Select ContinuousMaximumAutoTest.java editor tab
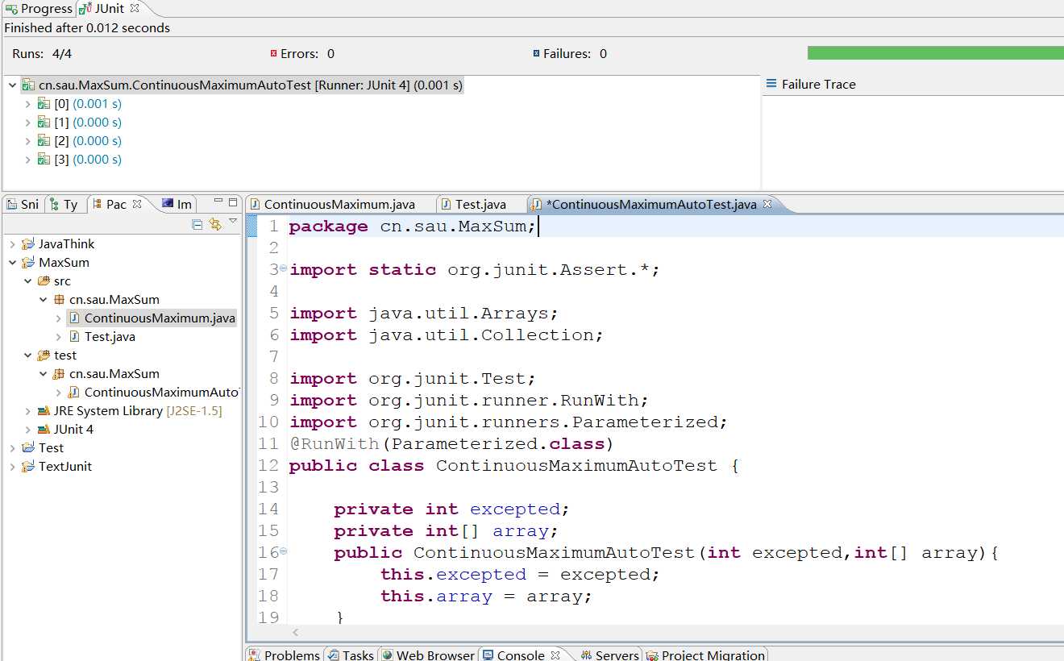 click(651, 204)
